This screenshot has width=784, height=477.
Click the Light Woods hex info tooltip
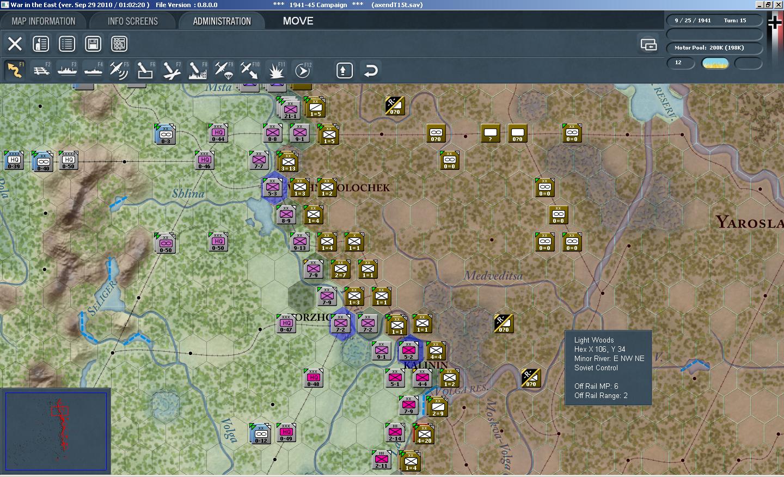click(x=608, y=368)
